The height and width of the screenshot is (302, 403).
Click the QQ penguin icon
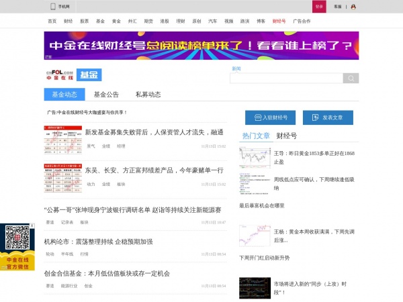(x=353, y=7)
